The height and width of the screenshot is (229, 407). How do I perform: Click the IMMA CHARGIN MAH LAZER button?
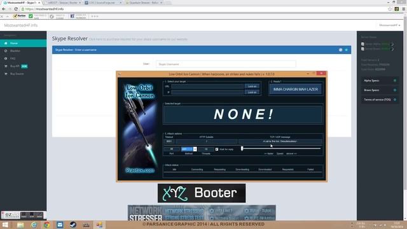coord(295,89)
